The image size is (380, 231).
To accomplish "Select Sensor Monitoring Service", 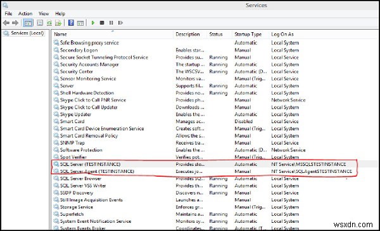I will tap(88, 79).
